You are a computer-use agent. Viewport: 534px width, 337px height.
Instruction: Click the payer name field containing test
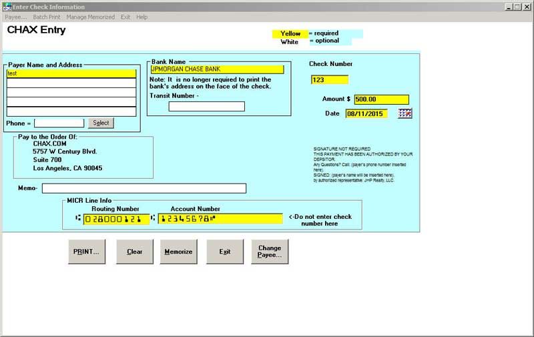71,74
